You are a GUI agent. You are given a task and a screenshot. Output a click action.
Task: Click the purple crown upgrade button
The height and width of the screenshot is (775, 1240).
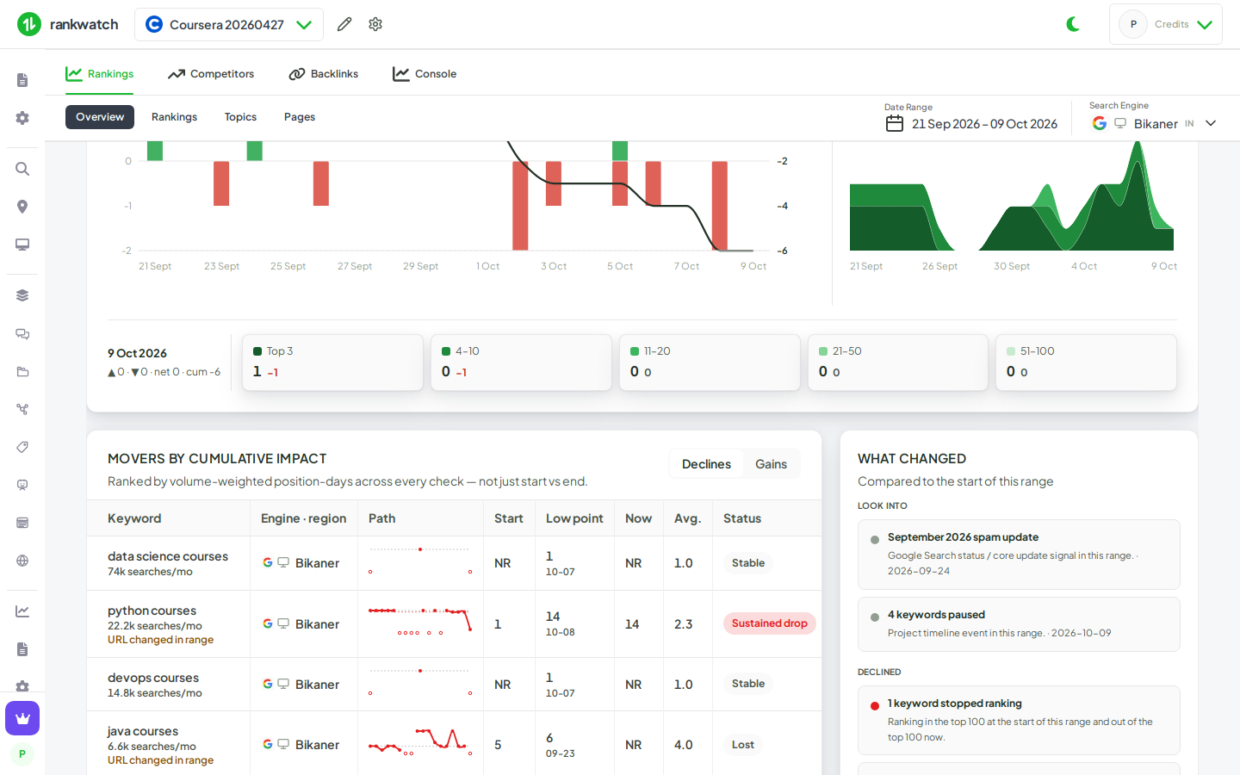22,718
